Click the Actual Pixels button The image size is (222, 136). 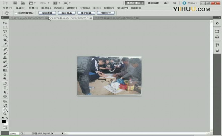47,13
